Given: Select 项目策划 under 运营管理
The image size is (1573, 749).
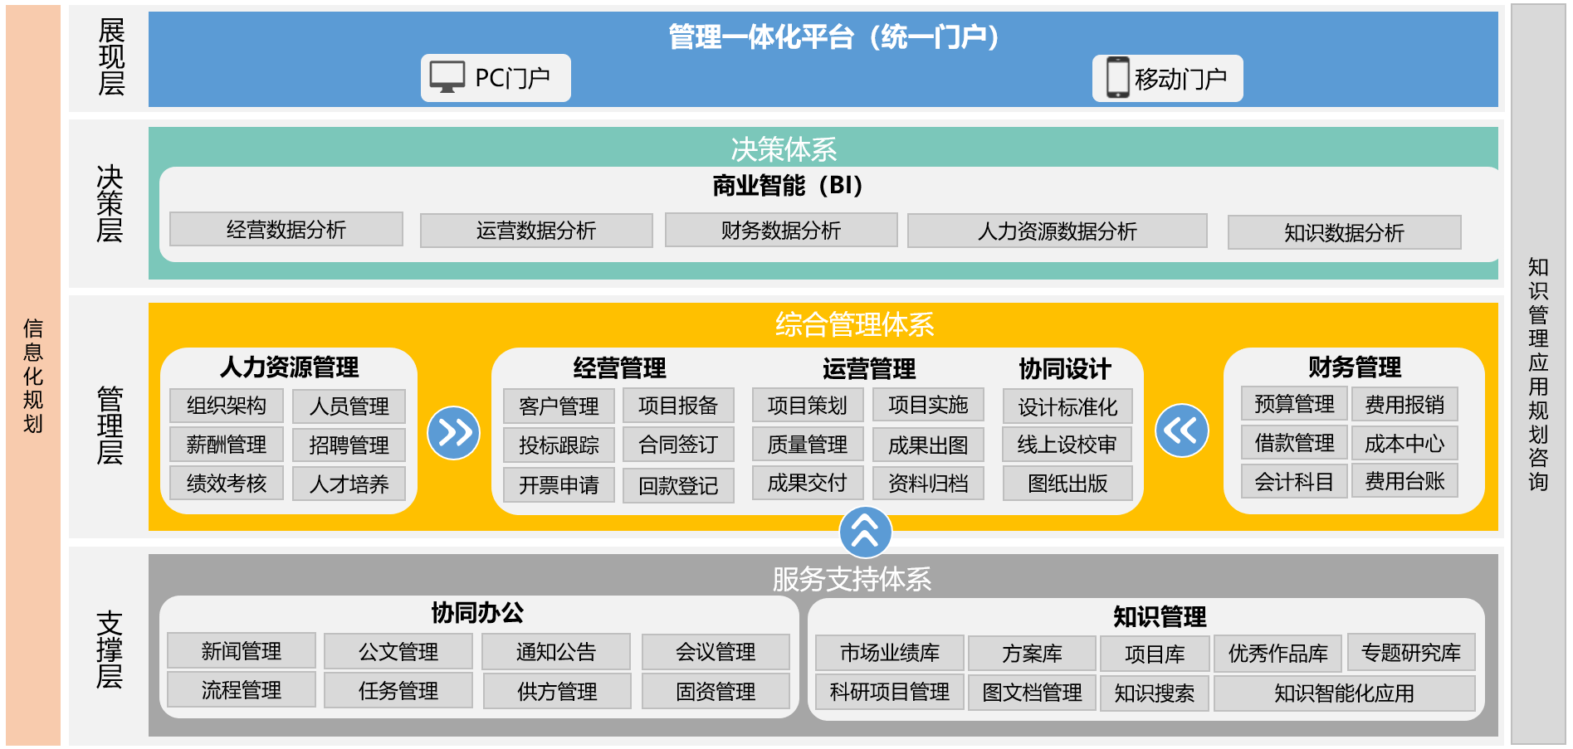Looking at the screenshot, I should [x=808, y=405].
